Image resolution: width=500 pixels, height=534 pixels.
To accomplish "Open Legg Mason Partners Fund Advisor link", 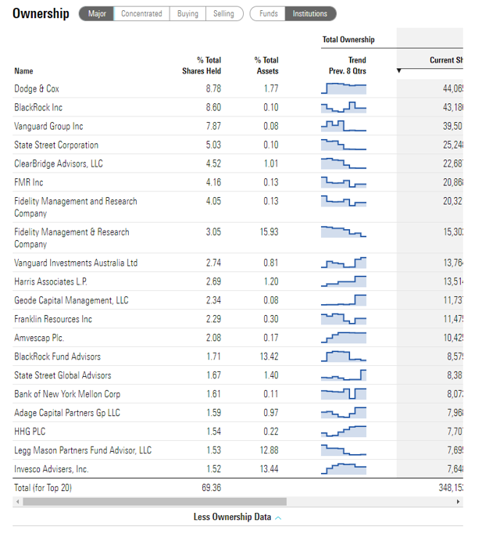I will coord(83,450).
